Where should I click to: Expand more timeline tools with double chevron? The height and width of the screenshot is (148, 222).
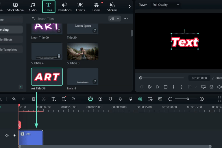click(73, 99)
